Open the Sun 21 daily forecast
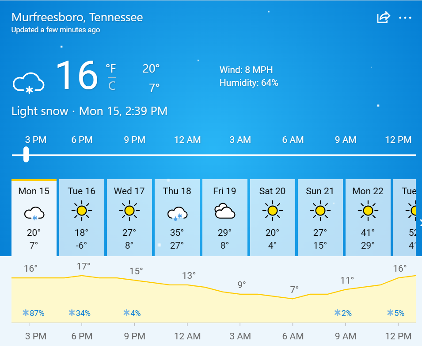This screenshot has width=422, height=346. click(320, 218)
